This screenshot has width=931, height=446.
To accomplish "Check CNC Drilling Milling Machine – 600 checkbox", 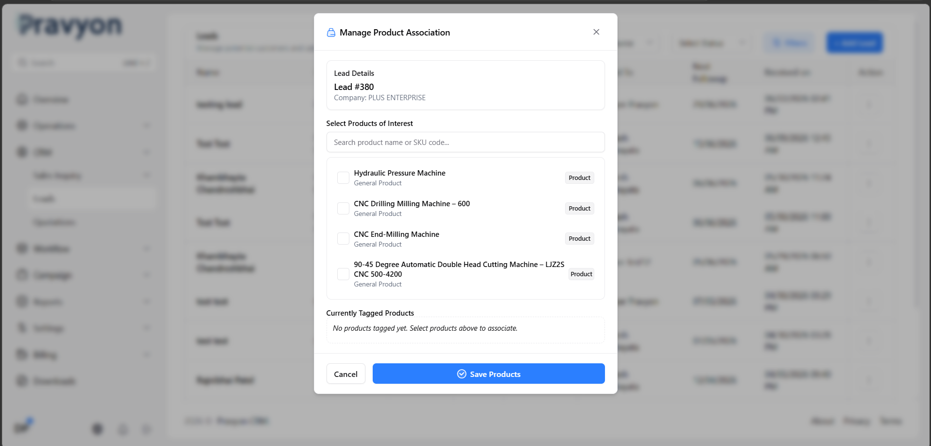I will pyautogui.click(x=343, y=209).
